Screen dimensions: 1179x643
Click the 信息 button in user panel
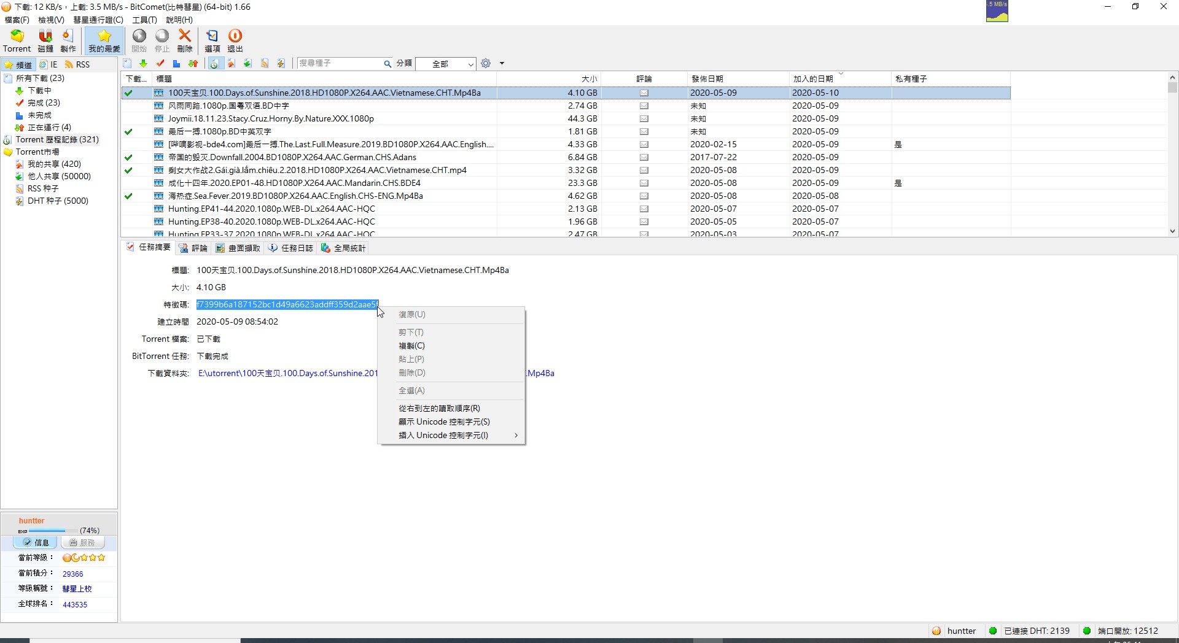pyautogui.click(x=36, y=542)
